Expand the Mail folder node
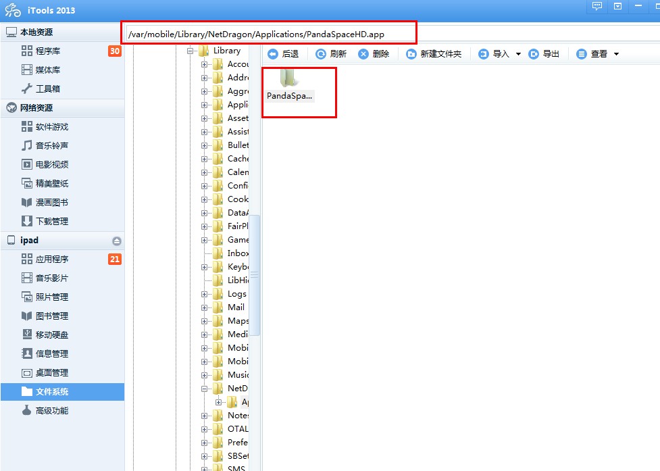 click(204, 307)
